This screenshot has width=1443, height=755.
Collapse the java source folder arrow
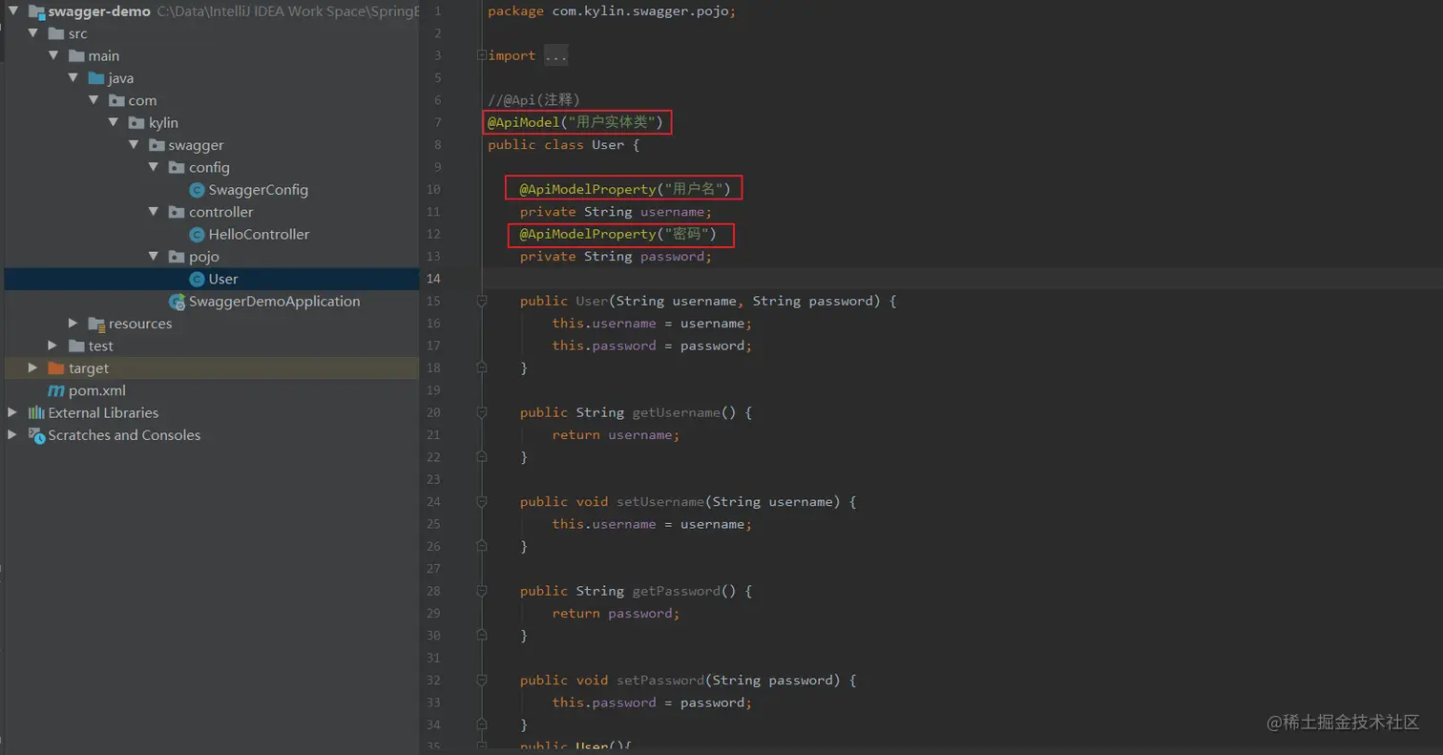point(73,78)
